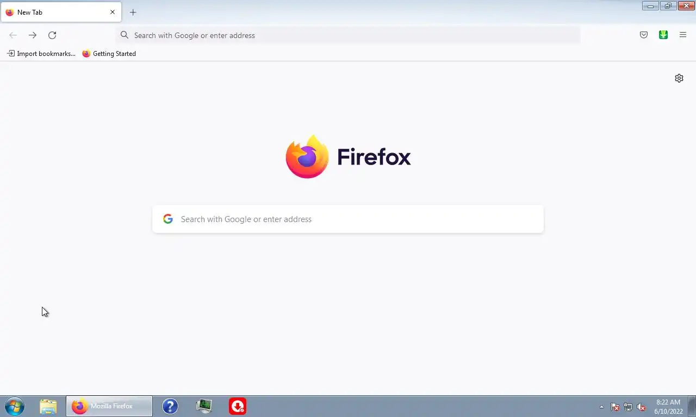
Task: Close the New Tab tab
Action: 113,12
